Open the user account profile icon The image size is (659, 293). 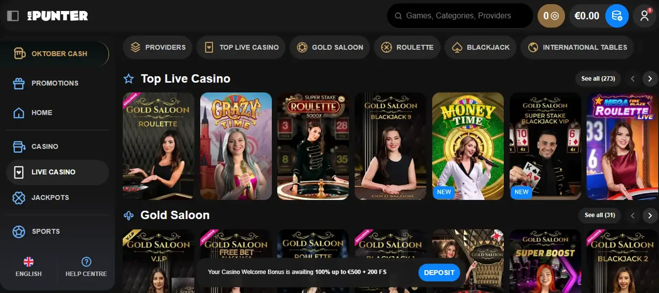coord(645,16)
